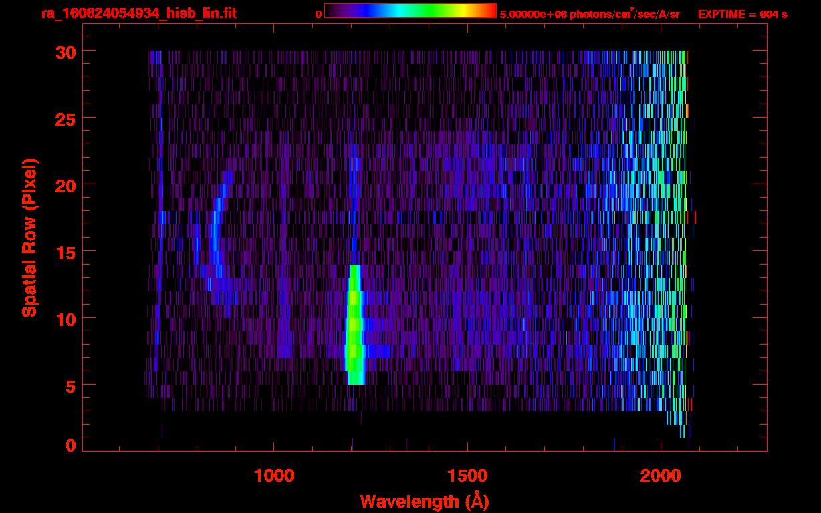Click the 5.00000e+06 photons units label
This screenshot has height=513, width=821.
pos(590,14)
